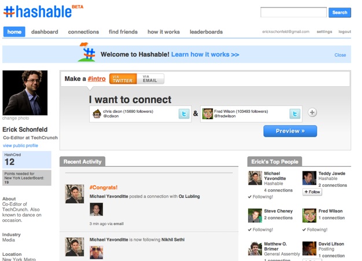Select the Via Twitter intro option

(123, 79)
